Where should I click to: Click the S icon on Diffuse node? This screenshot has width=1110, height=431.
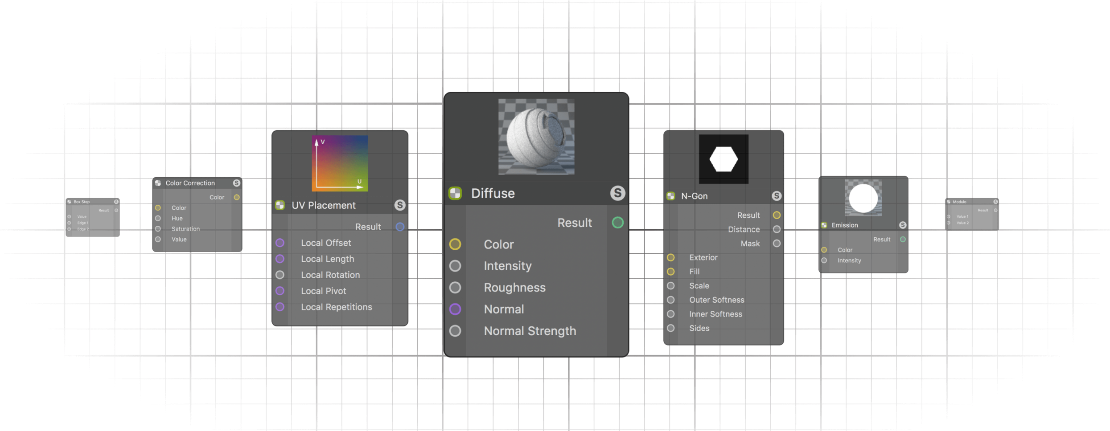point(617,193)
